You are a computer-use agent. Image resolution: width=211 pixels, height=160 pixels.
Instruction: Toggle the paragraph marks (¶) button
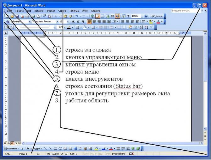tap(128, 16)
